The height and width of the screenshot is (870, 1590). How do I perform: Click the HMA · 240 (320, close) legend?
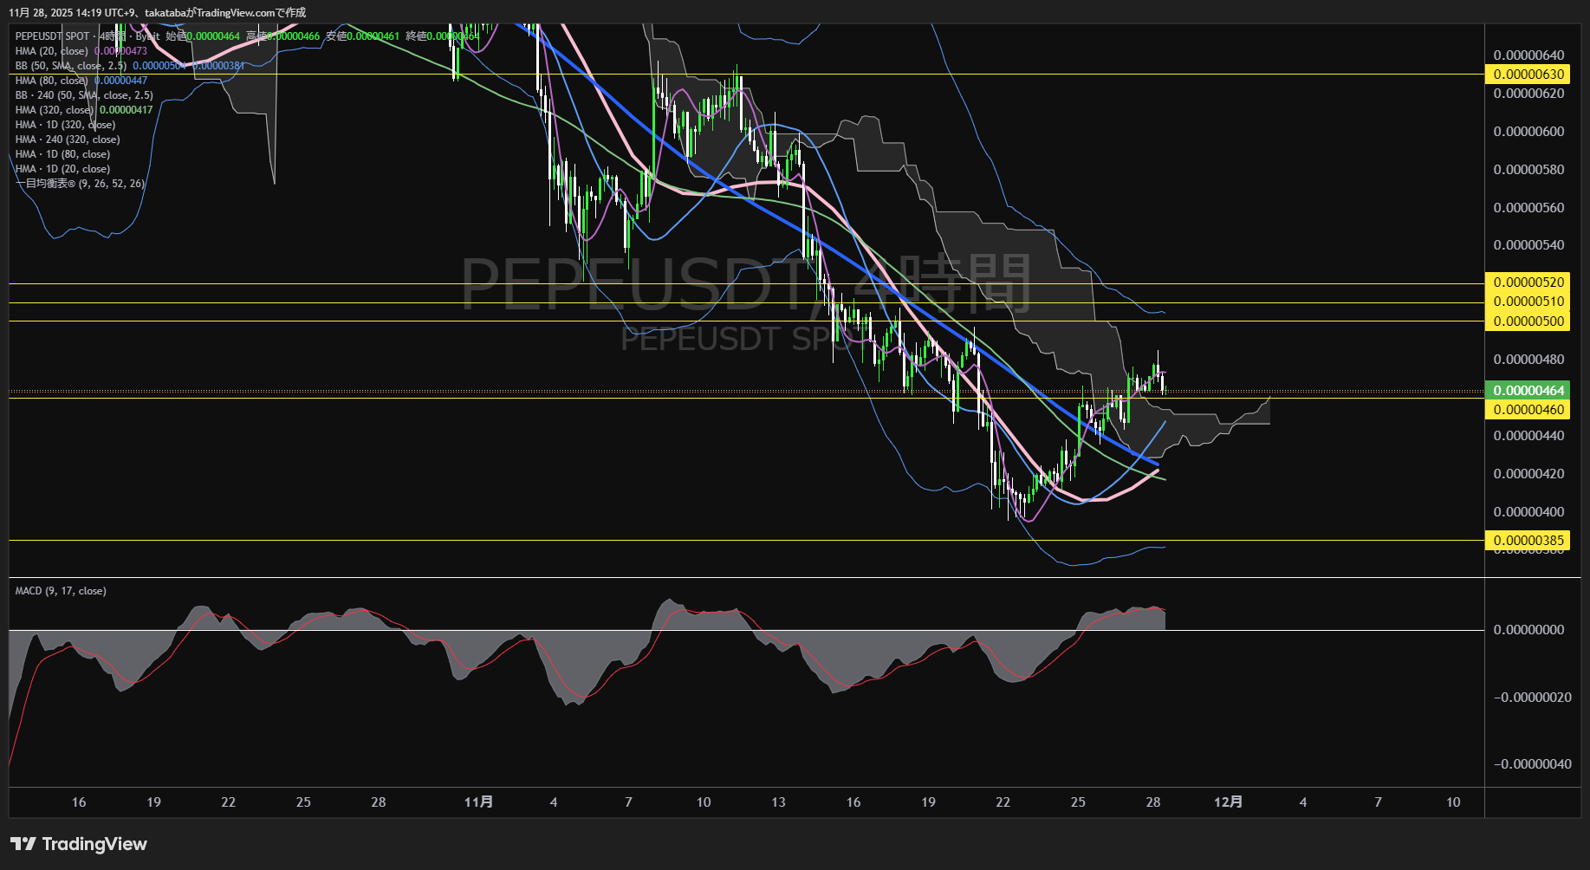[68, 140]
